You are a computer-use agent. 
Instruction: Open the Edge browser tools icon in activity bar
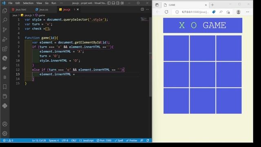pyautogui.click(x=4, y=58)
